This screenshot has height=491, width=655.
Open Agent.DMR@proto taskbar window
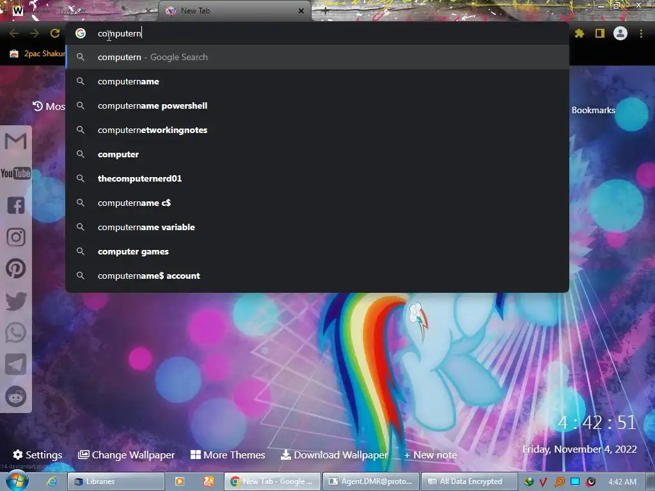[x=371, y=481]
